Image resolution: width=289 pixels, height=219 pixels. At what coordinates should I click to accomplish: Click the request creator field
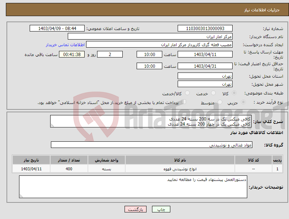(159, 45)
